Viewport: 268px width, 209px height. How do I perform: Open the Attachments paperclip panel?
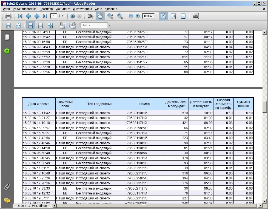7,187
